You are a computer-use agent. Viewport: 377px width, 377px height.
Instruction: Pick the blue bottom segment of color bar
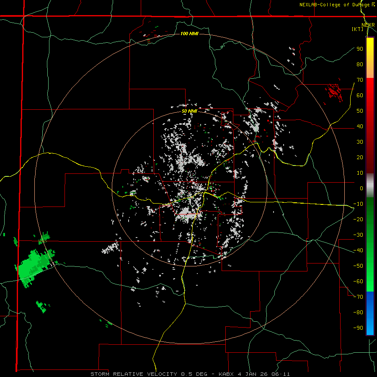tap(370, 313)
